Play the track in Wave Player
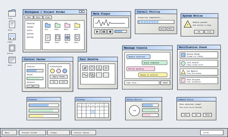Screen dimensions: 228x137 tap(97, 32)
